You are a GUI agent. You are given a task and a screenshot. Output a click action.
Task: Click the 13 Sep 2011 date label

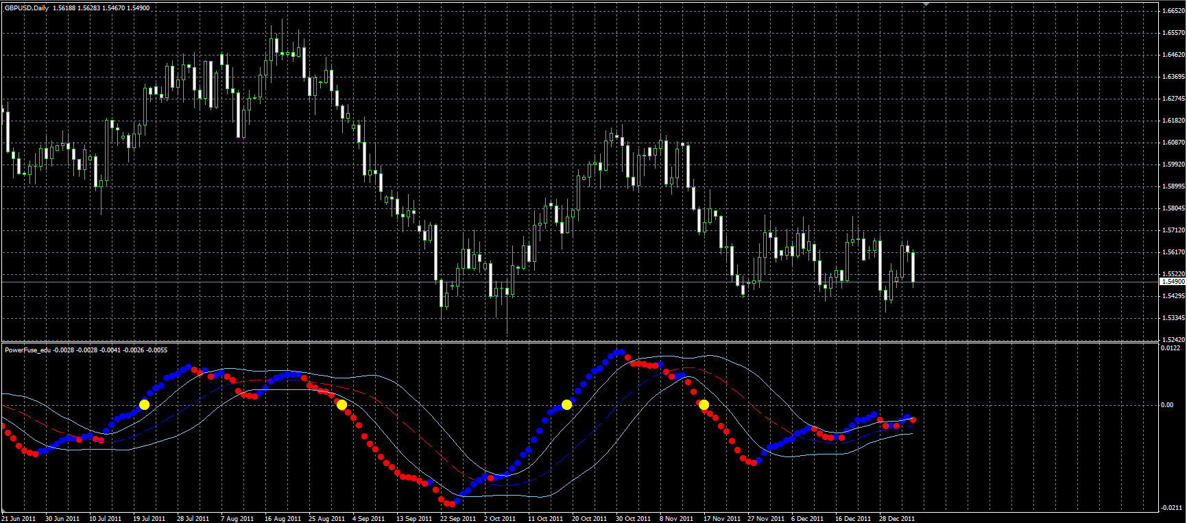(414, 519)
